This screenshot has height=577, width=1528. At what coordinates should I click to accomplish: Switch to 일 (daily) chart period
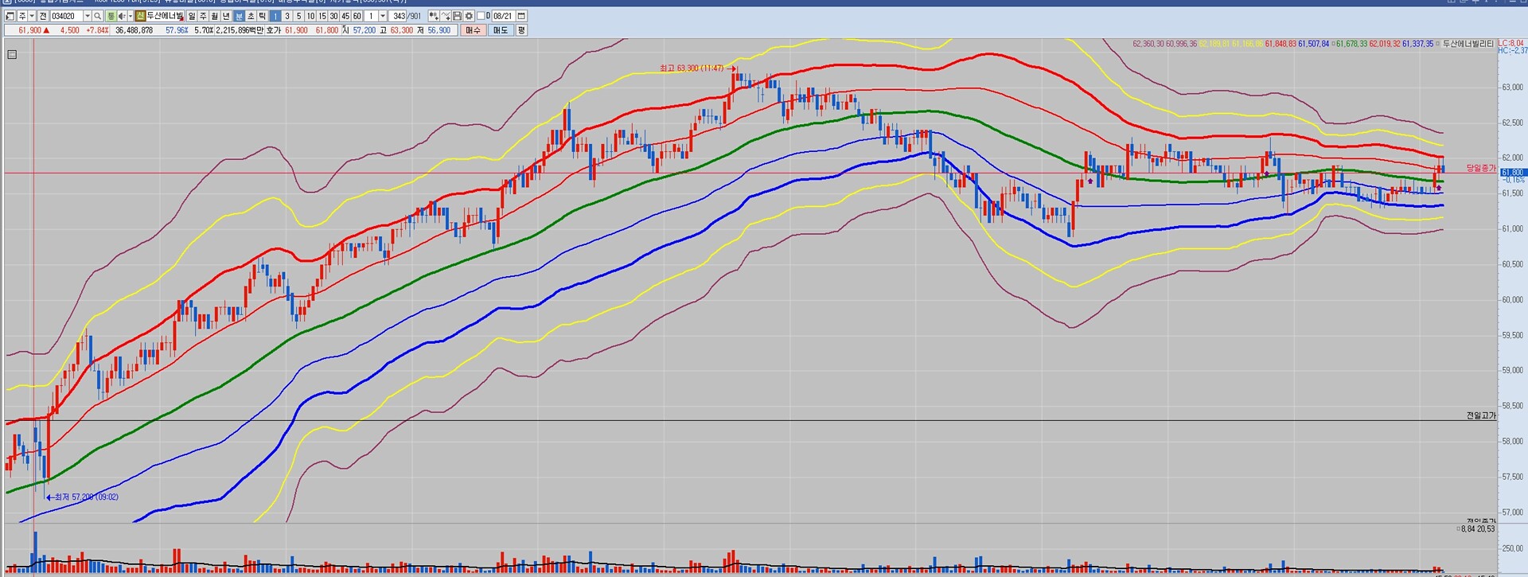click(192, 16)
